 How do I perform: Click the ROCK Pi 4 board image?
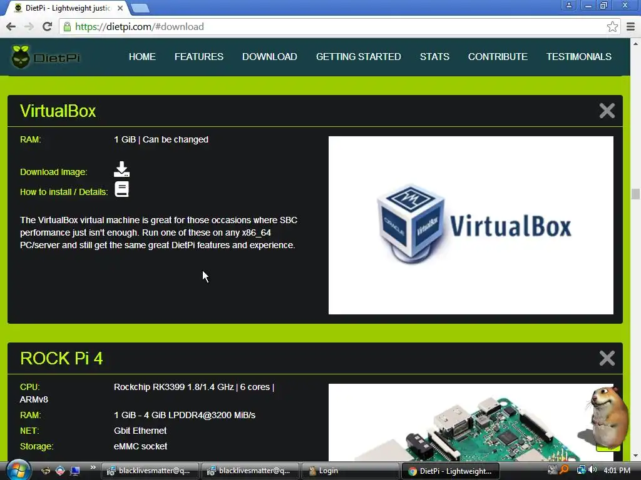coord(471,422)
